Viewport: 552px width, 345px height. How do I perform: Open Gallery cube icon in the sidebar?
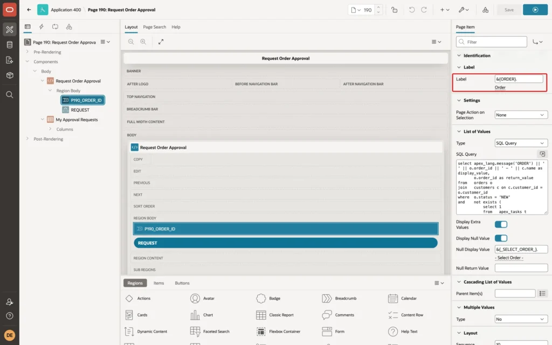[10, 75]
